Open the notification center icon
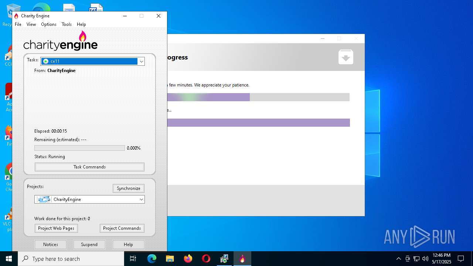 pyautogui.click(x=461, y=259)
